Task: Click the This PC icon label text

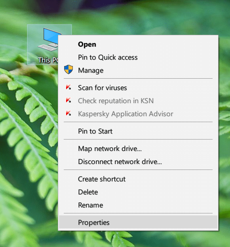Action: tap(48, 60)
